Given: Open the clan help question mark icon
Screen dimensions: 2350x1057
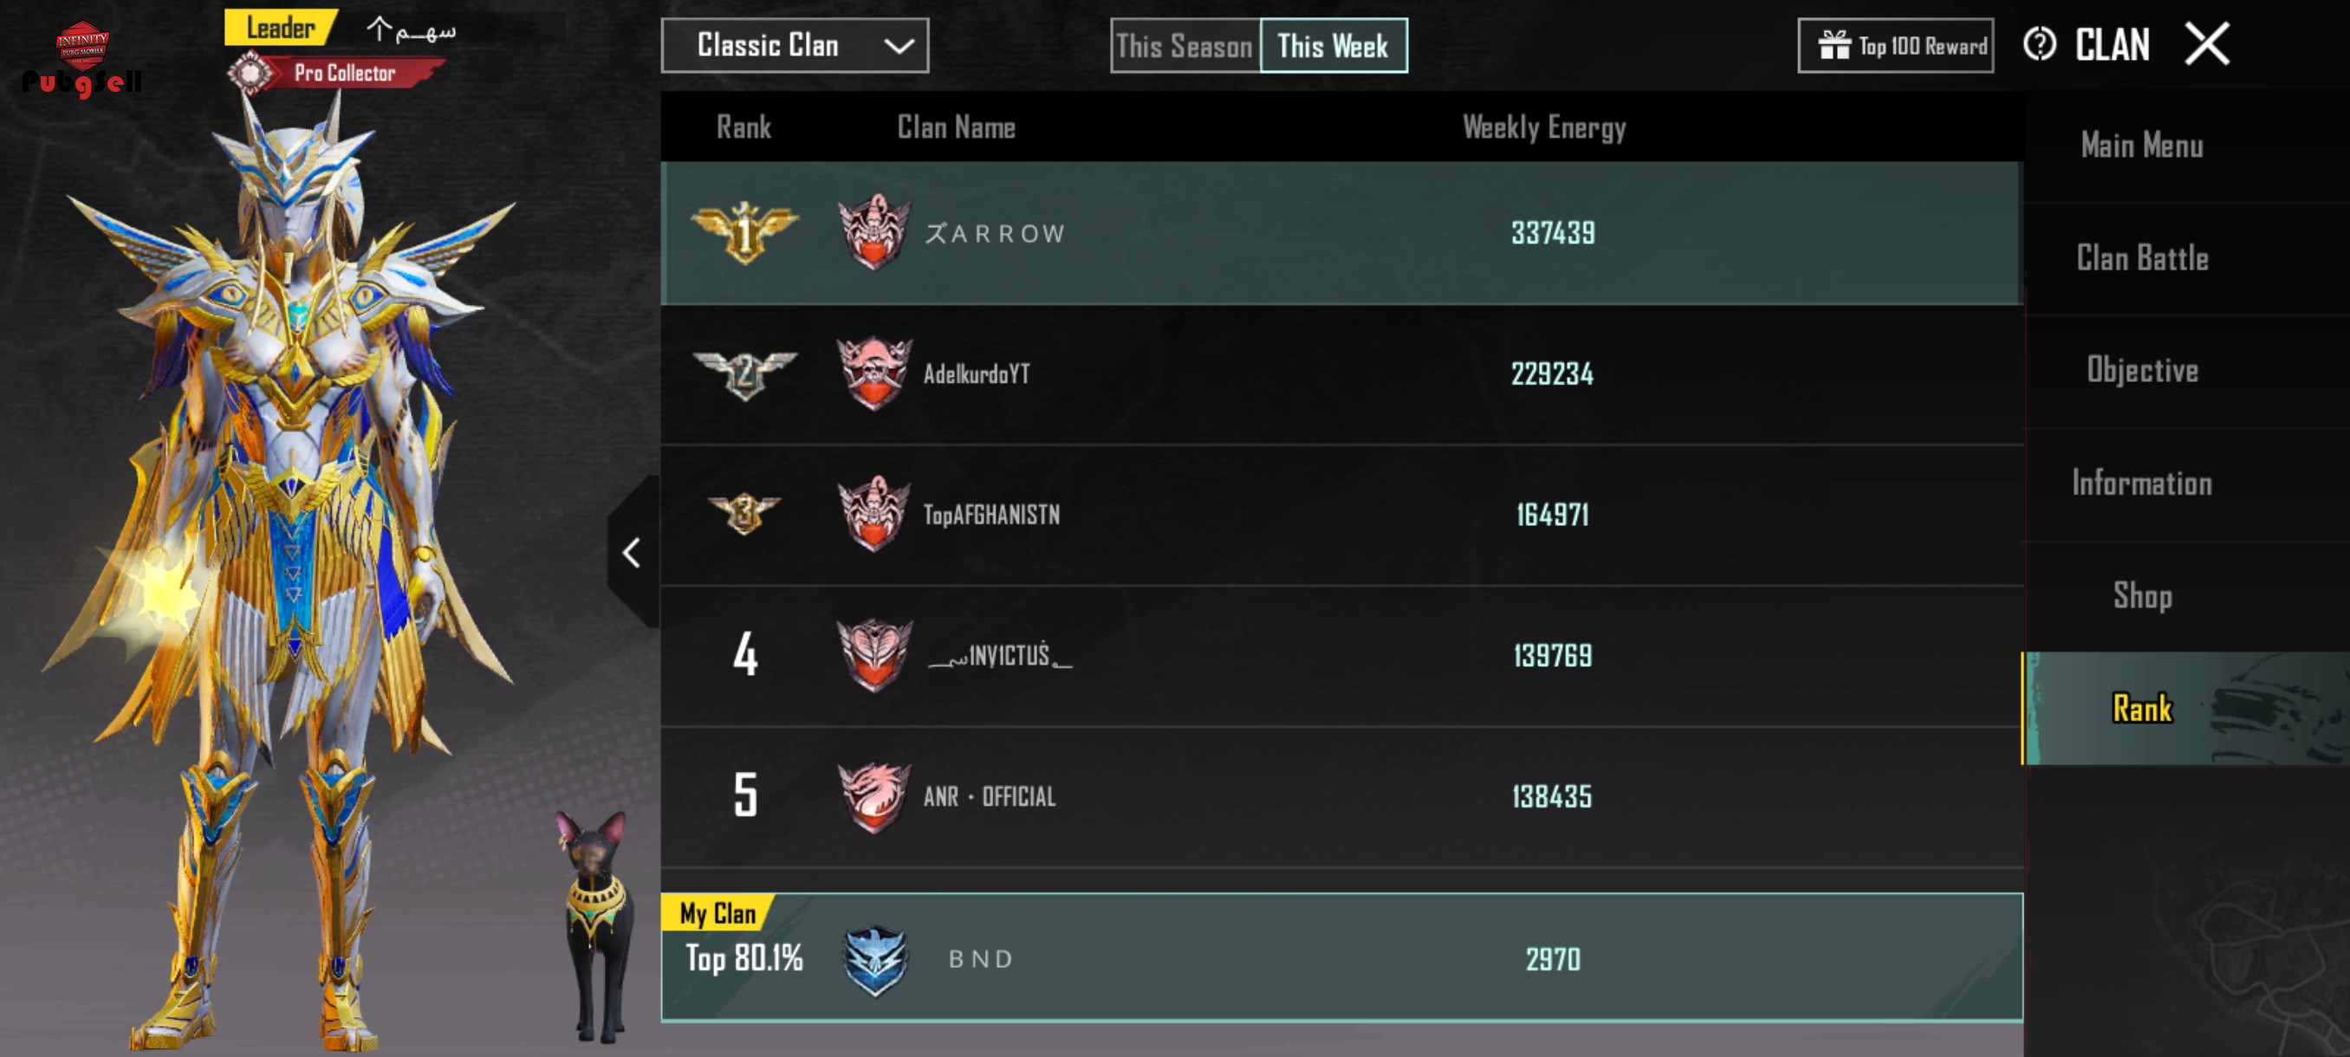Looking at the screenshot, I should 2039,44.
